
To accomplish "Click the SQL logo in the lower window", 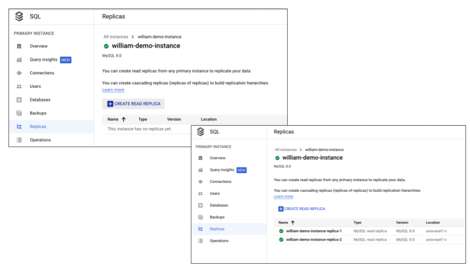I will (x=200, y=131).
